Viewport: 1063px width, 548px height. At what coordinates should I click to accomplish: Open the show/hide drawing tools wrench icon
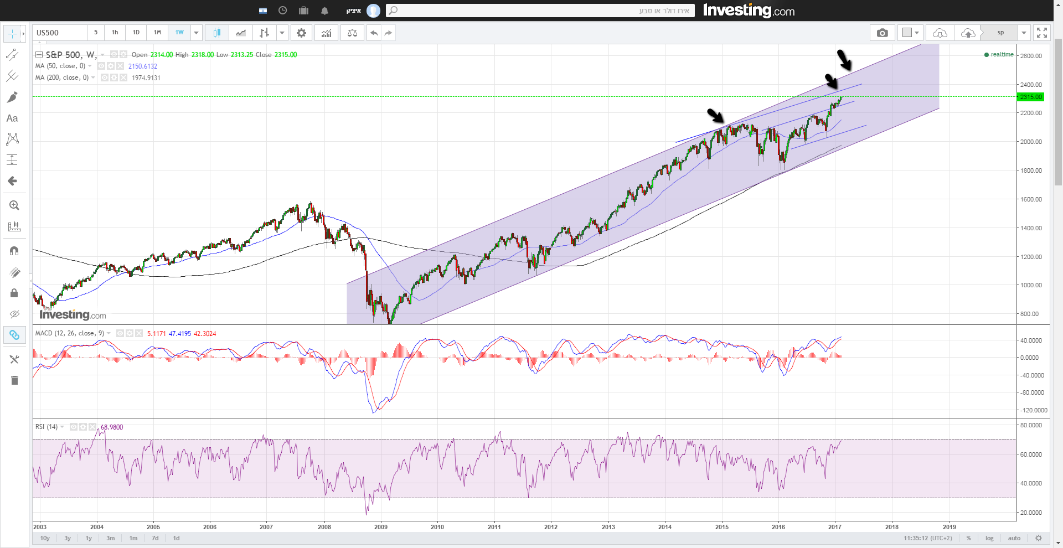coord(14,359)
